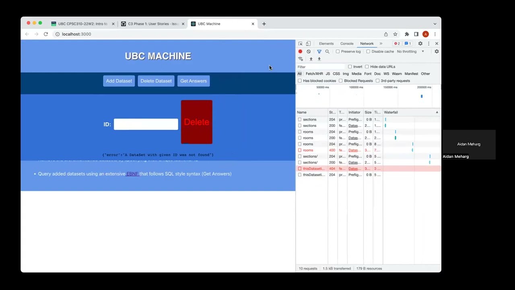Filter requests by Fetch/XHR type
The width and height of the screenshot is (515, 290).
click(x=314, y=74)
